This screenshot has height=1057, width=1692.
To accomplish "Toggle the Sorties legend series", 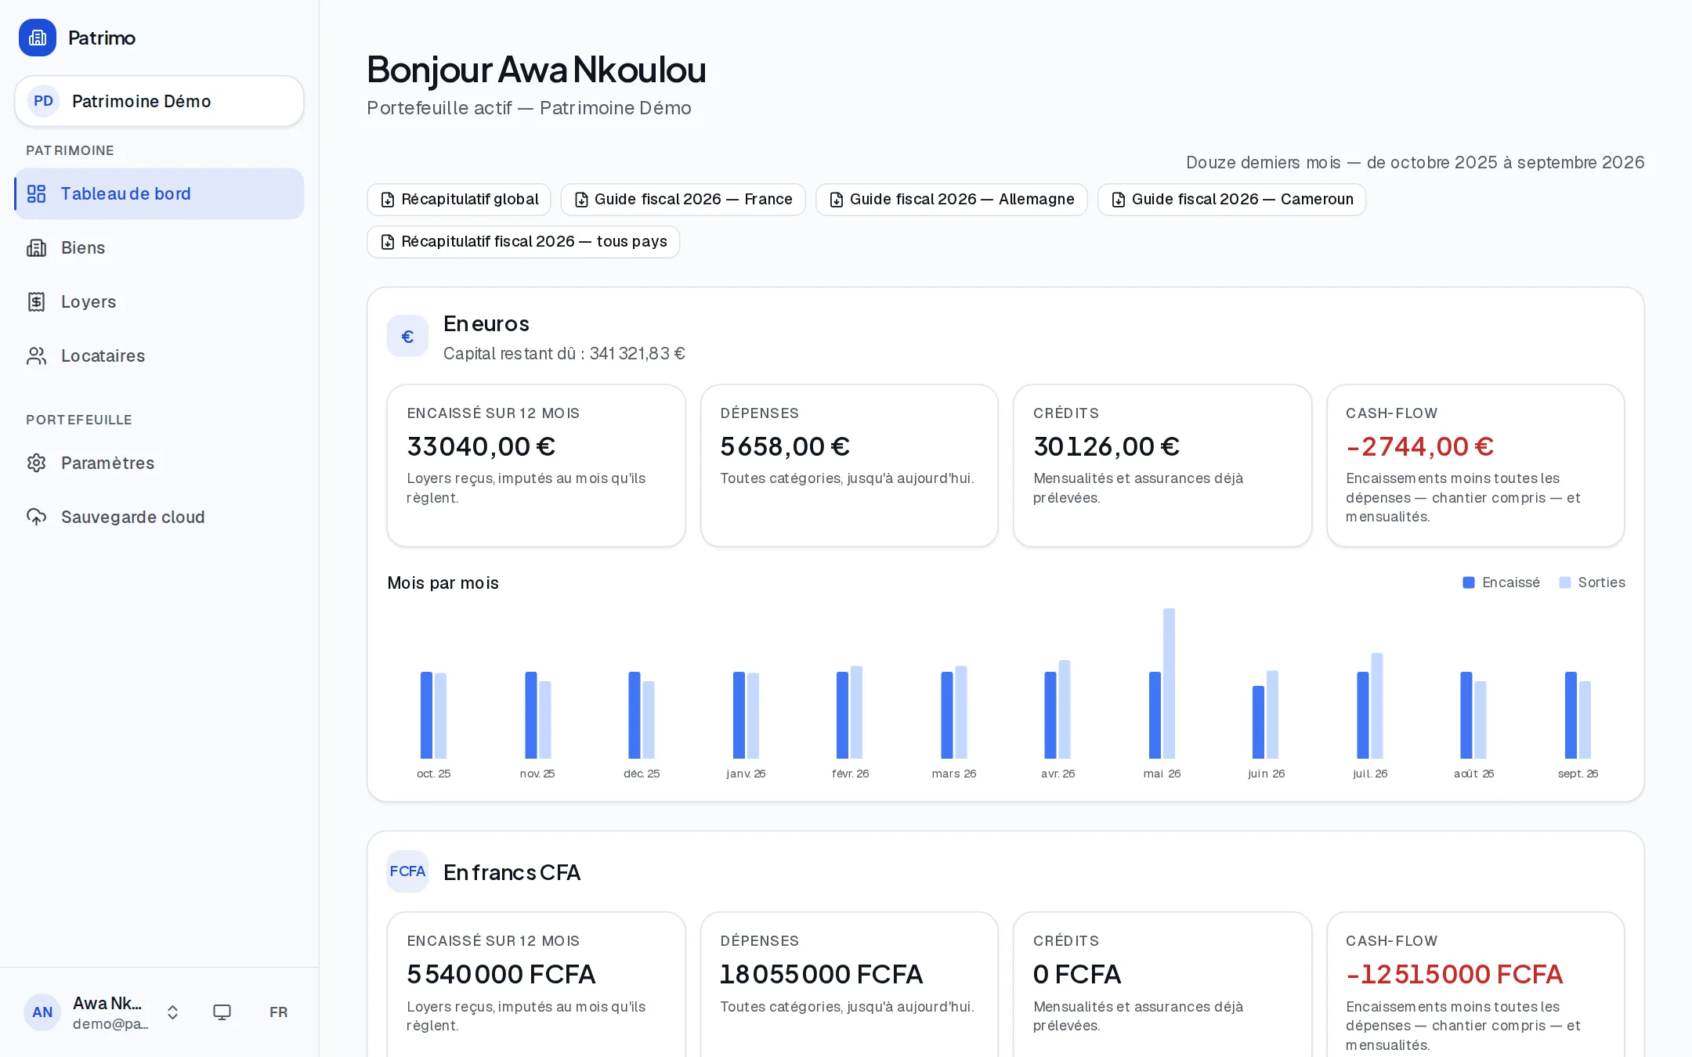I will pos(1592,583).
